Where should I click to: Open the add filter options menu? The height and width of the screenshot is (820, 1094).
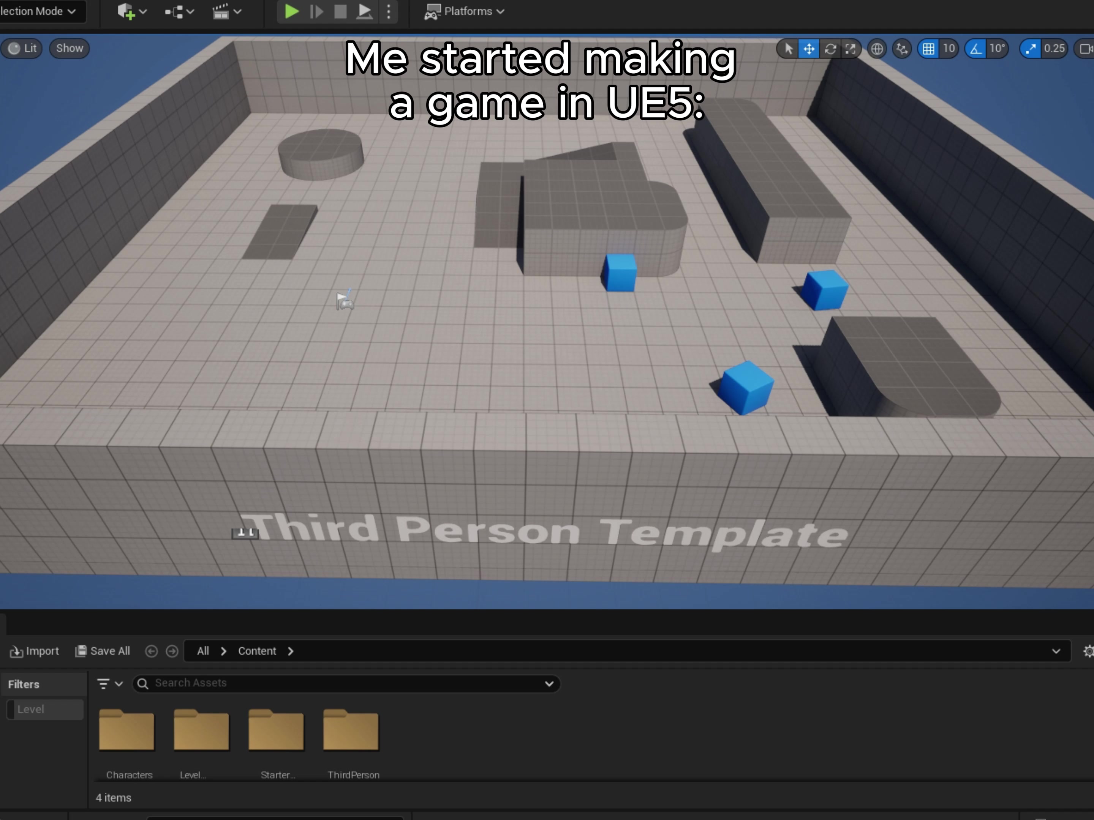[x=110, y=684]
